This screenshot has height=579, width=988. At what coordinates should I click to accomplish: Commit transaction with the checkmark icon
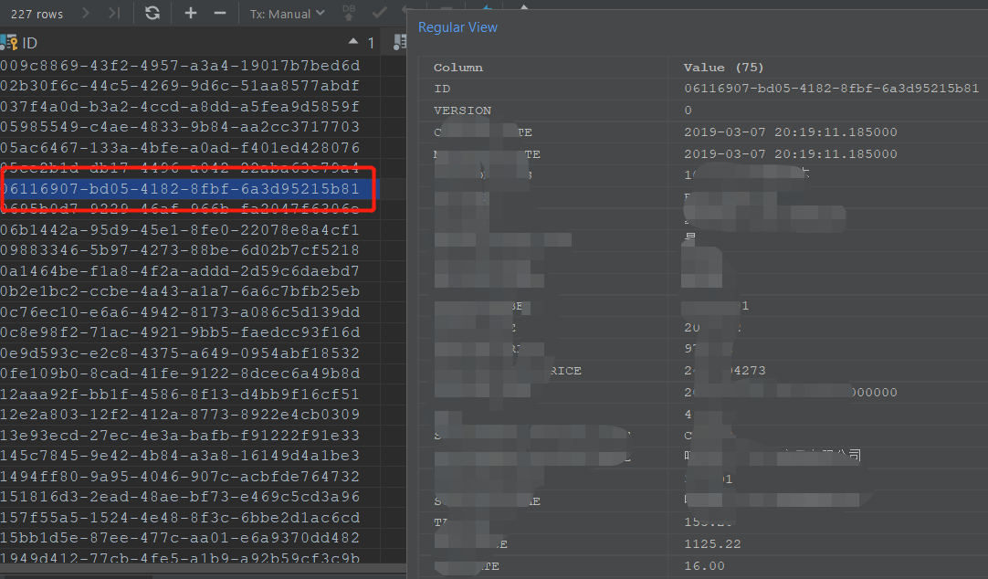(x=379, y=13)
